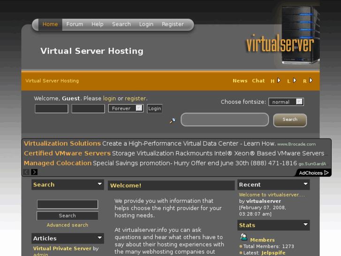The width and height of the screenshot is (341, 256).
Task: Click the ad next arrow button
Action: click(x=34, y=172)
